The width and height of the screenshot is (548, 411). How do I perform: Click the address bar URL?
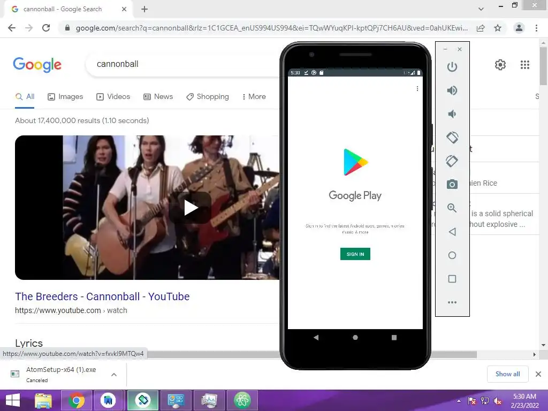click(271, 28)
